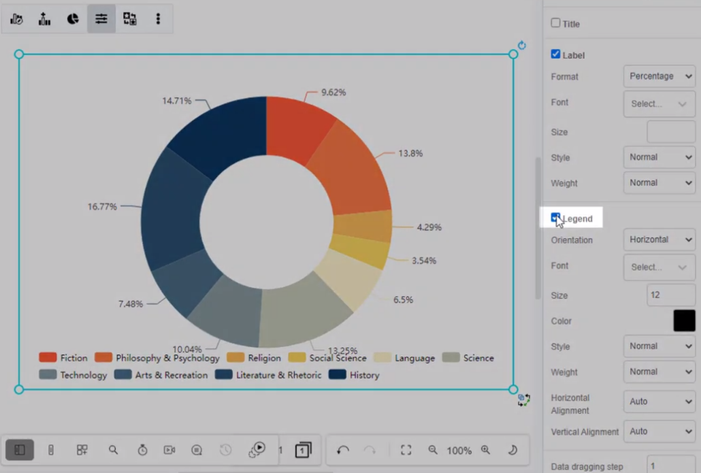The width and height of the screenshot is (701, 473).
Task: Select the pie chart icon in the top toolbar
Action: (72, 18)
